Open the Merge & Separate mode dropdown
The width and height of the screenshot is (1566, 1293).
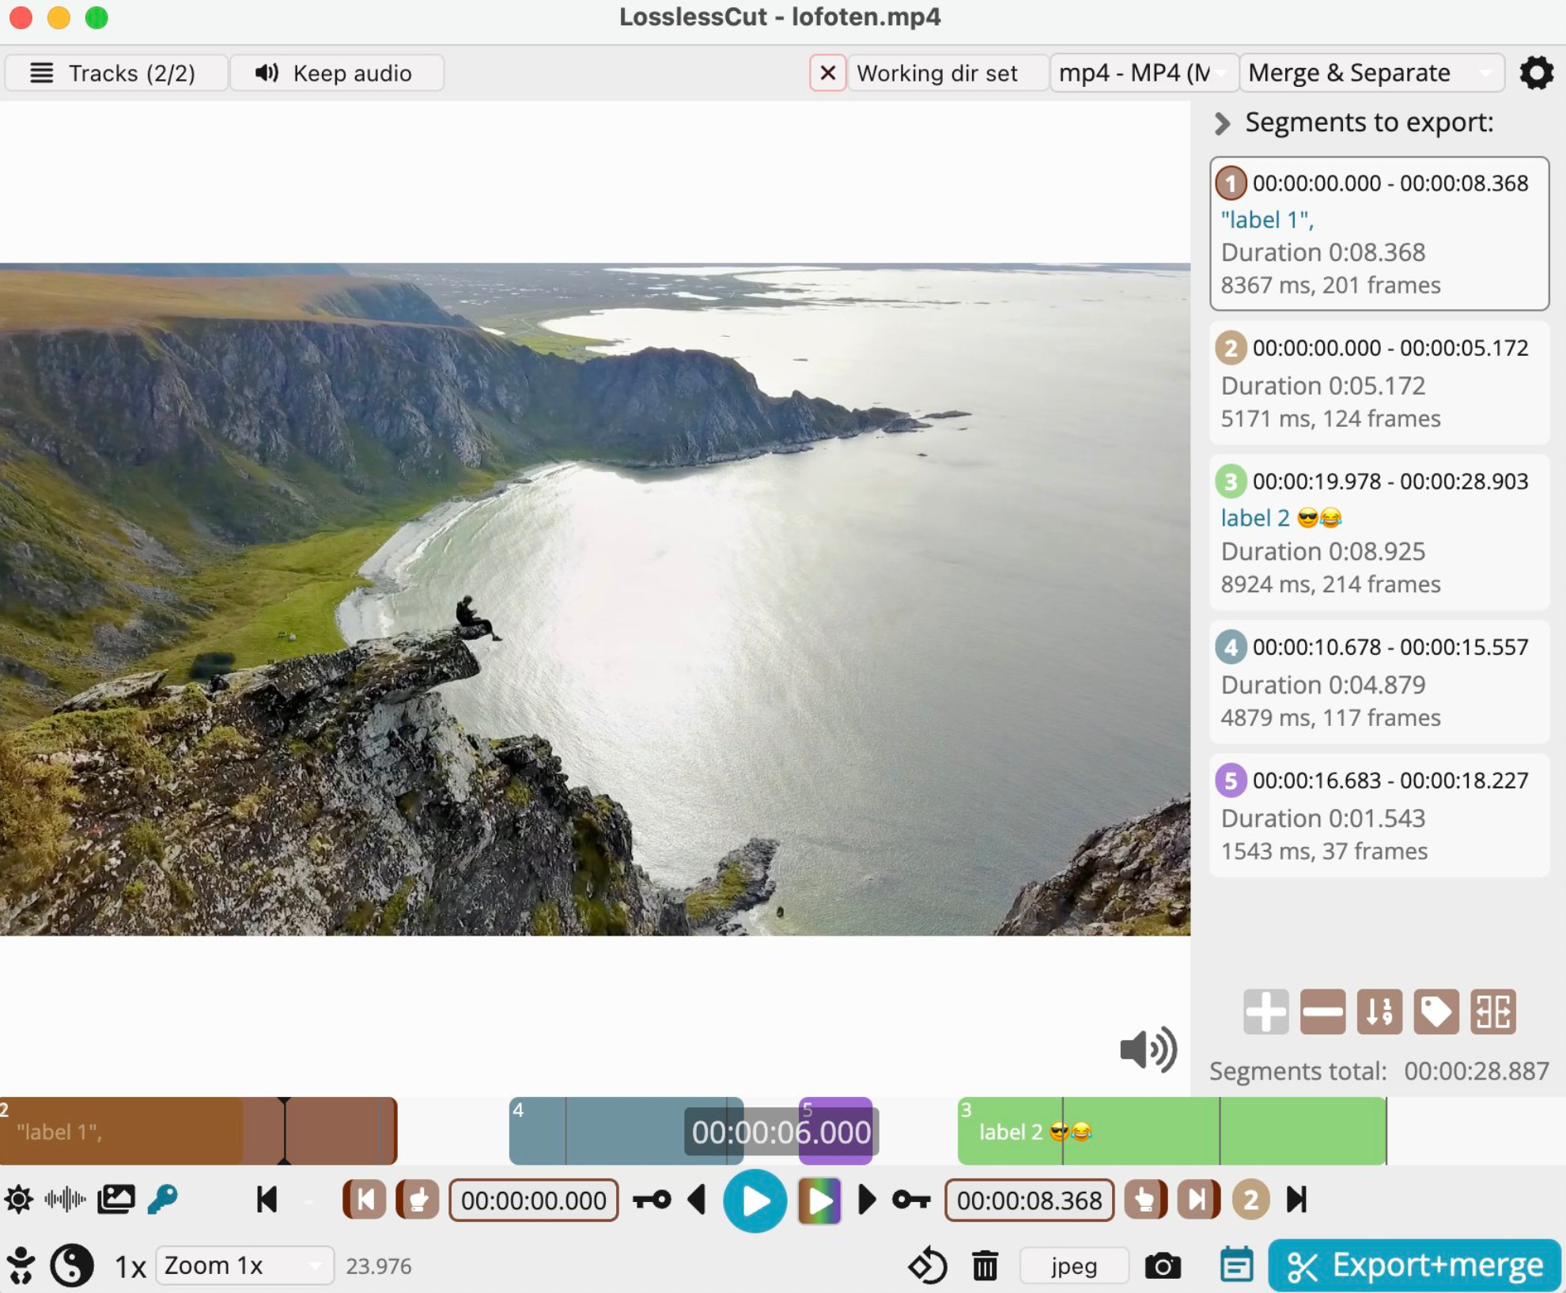[1371, 73]
